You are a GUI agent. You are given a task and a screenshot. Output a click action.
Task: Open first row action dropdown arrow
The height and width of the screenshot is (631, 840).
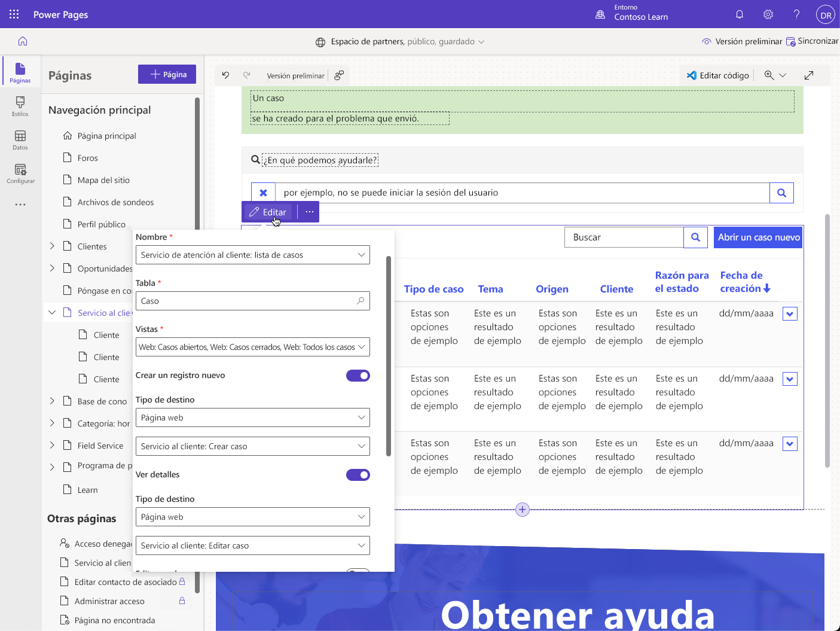[790, 314]
